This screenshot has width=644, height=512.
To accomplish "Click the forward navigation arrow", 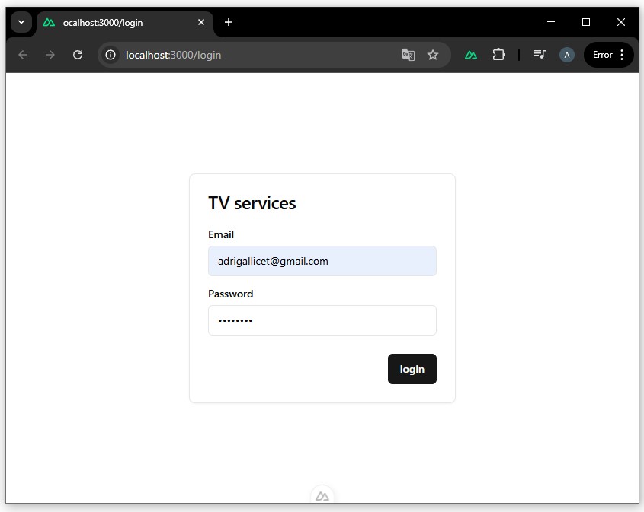I will coord(50,55).
